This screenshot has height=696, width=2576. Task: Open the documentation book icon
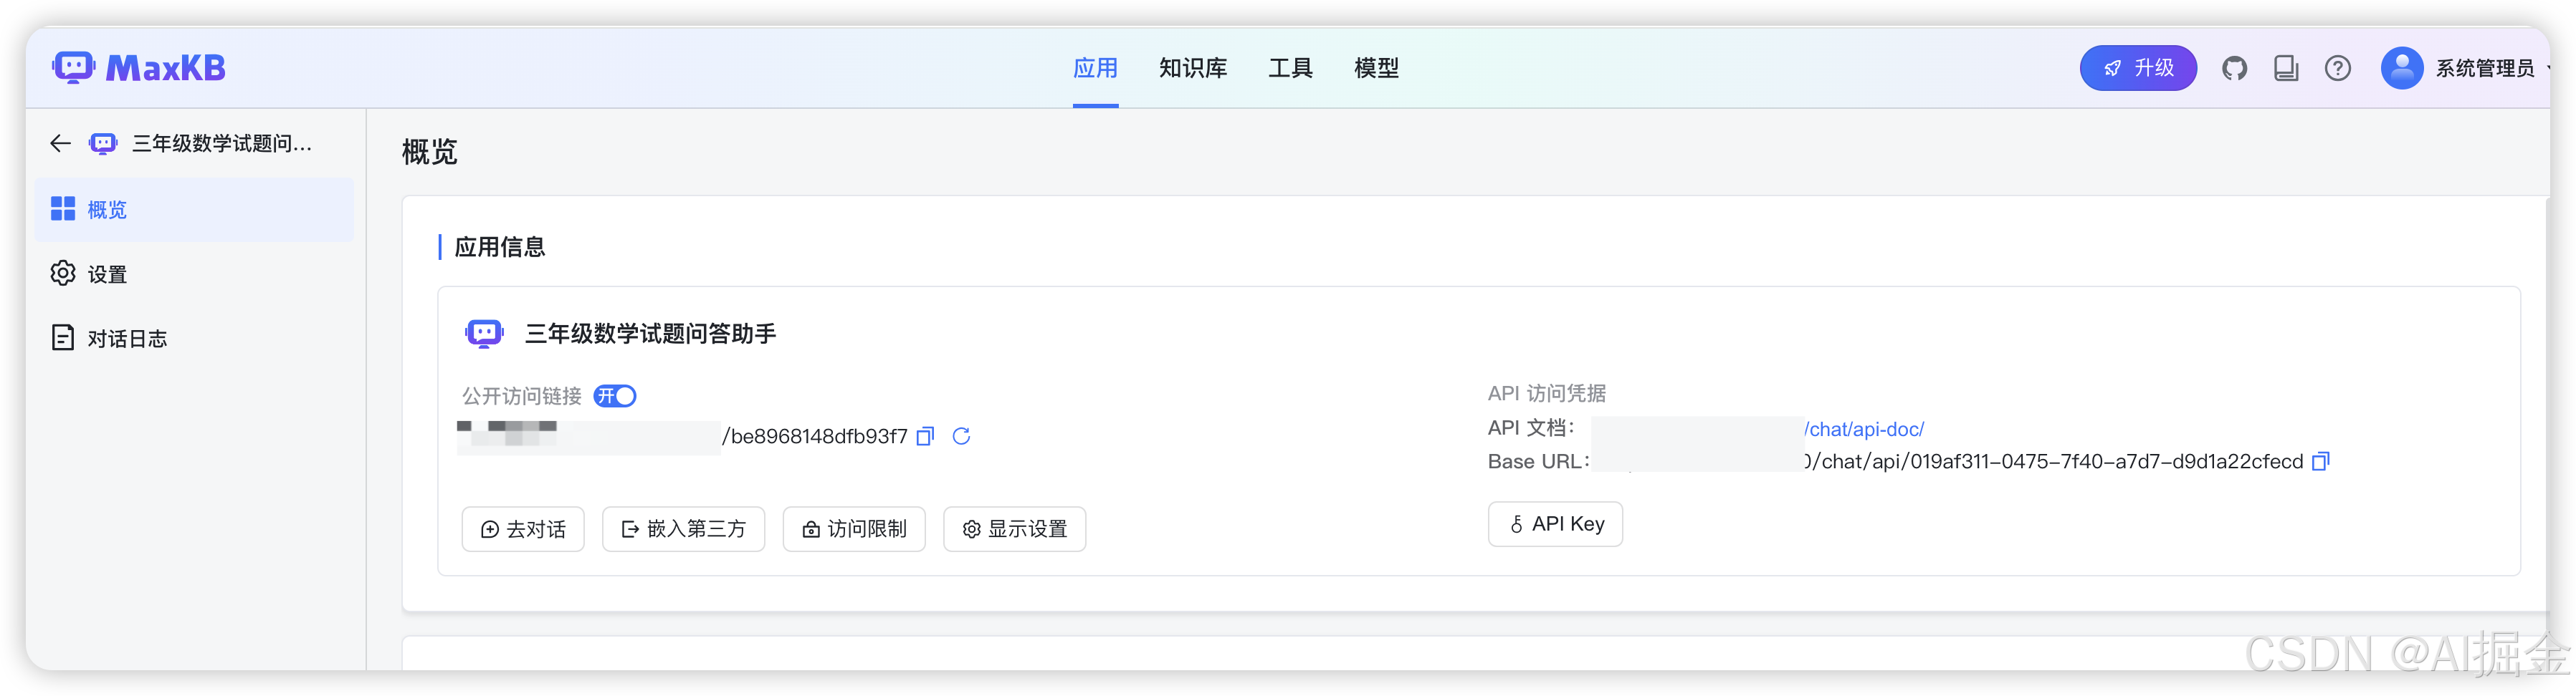pyautogui.click(x=2286, y=69)
